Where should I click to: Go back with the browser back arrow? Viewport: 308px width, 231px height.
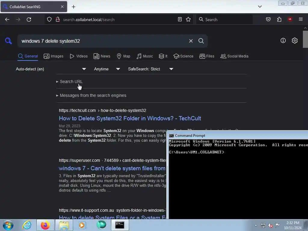pyautogui.click(x=7, y=20)
